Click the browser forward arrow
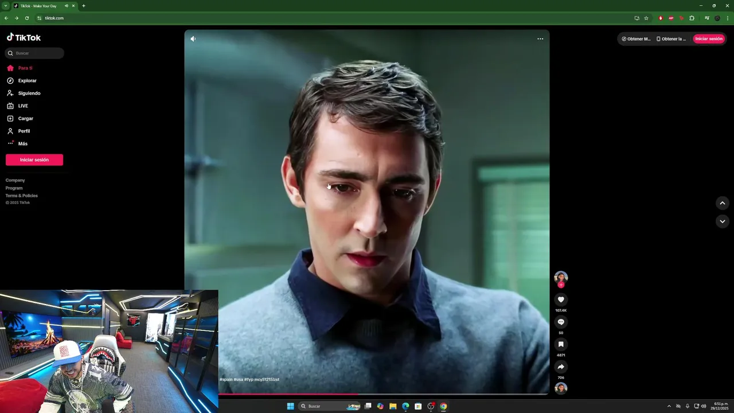The image size is (734, 413). [x=17, y=18]
